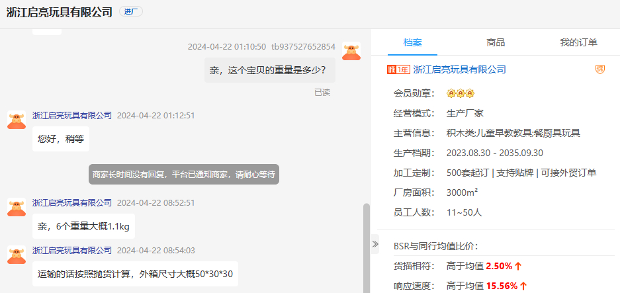Viewport: 620px width, 293px height.
Task: Click sender name on 08:54:03 message
Action: [x=72, y=250]
